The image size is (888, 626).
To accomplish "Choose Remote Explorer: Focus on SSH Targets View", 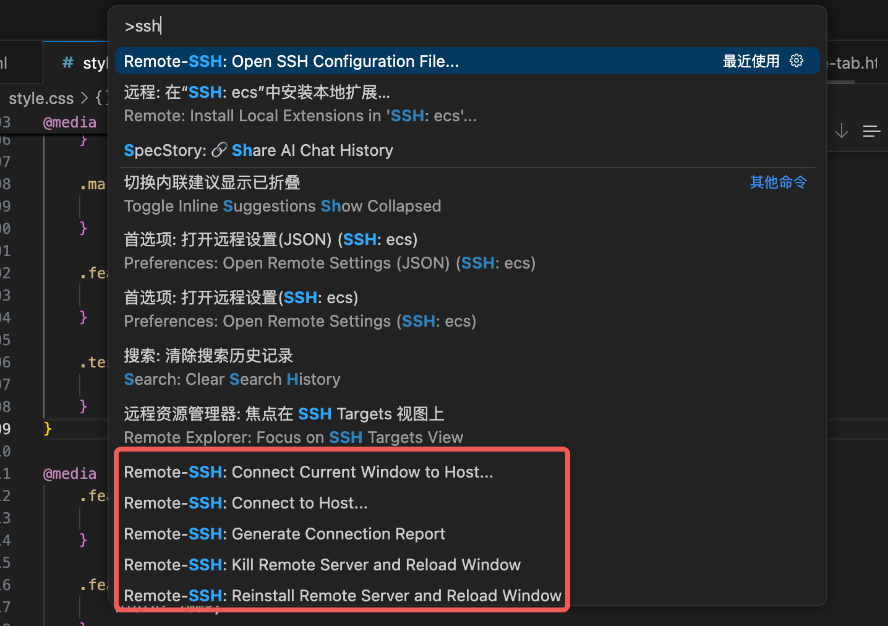I will [x=467, y=426].
